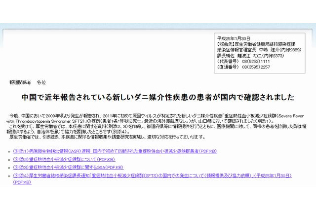316x210 pixels.
Task: Open the 別添4 結核感染症課長通知 link
Action: (148, 175)
